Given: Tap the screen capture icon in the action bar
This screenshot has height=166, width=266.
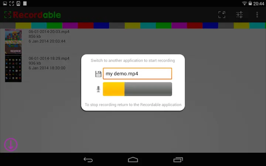Looking at the screenshot, I should pos(222,15).
